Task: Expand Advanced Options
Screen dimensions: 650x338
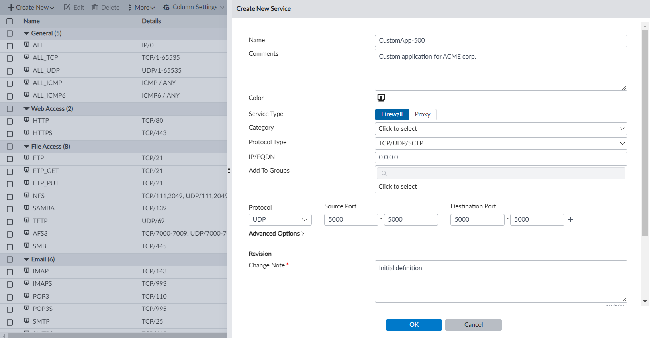Action: pos(276,234)
